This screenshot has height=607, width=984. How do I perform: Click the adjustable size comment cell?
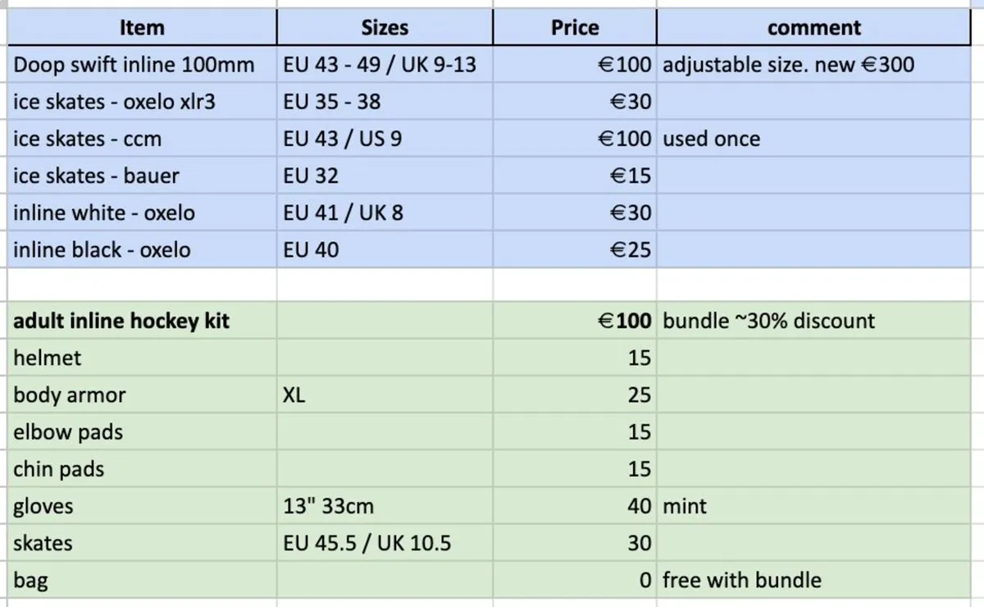click(x=813, y=64)
